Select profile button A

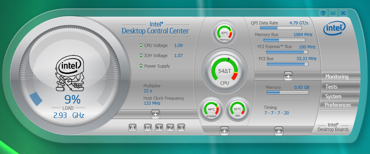pyautogui.click(x=133, y=128)
